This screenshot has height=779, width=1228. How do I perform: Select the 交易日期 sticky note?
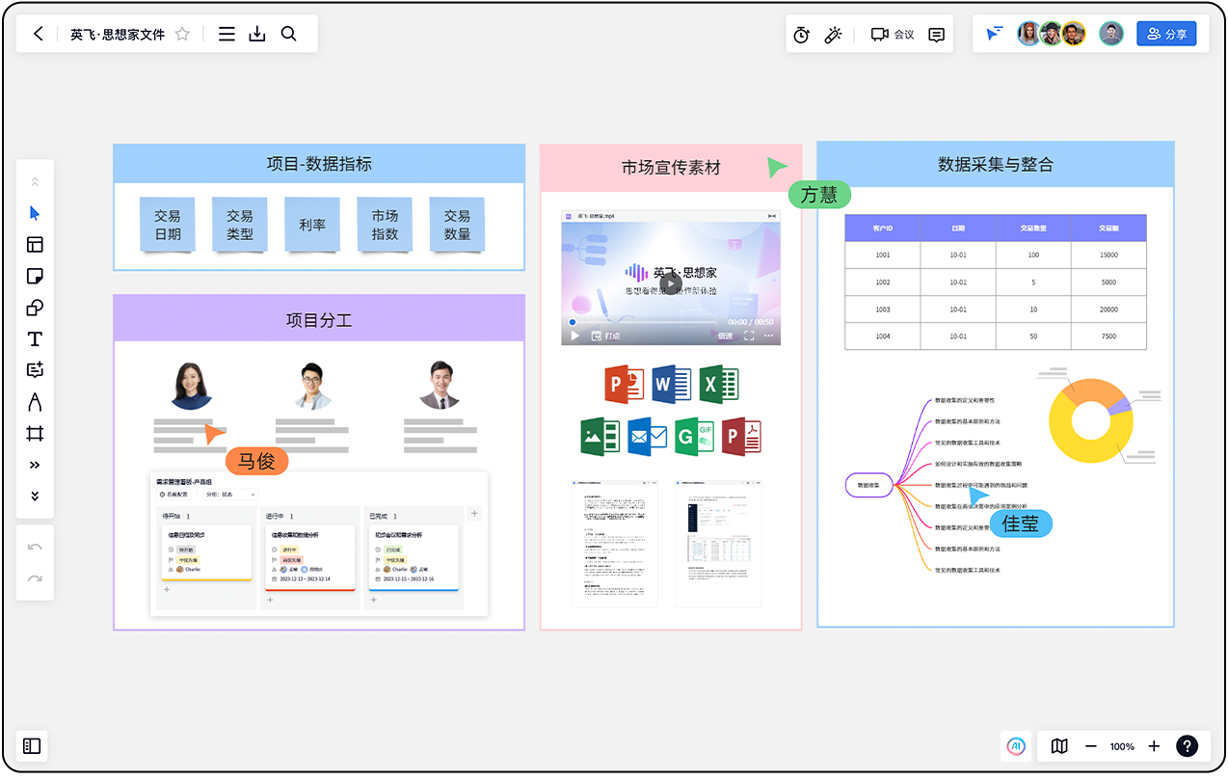point(168,225)
